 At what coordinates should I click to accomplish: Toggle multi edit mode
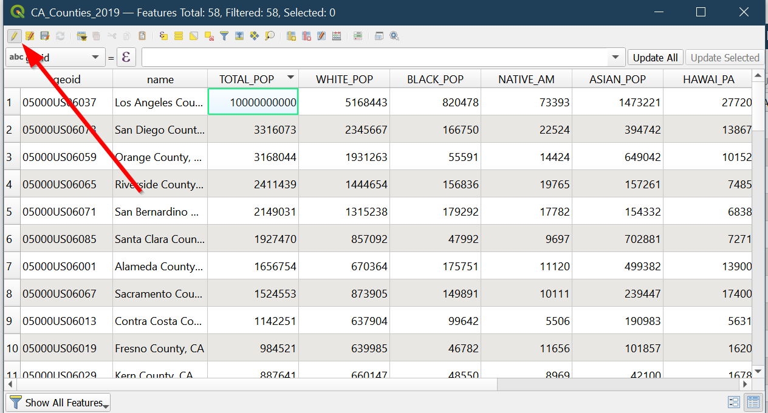(x=29, y=36)
